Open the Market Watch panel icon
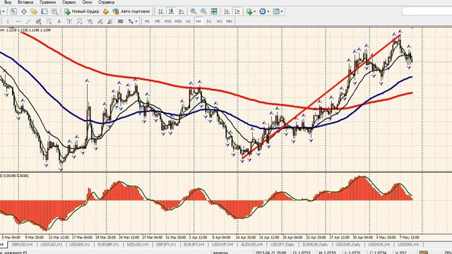The width and height of the screenshot is (452, 254). [x=13, y=11]
